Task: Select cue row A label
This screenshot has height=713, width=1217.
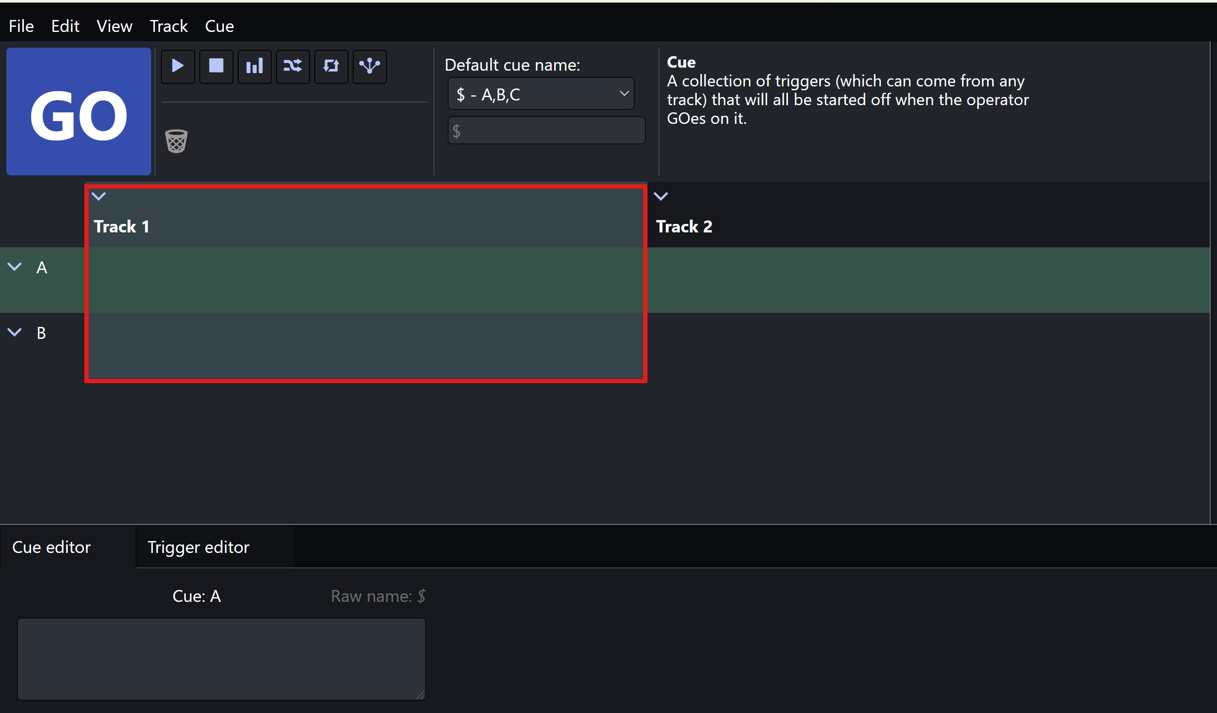Action: [x=42, y=267]
